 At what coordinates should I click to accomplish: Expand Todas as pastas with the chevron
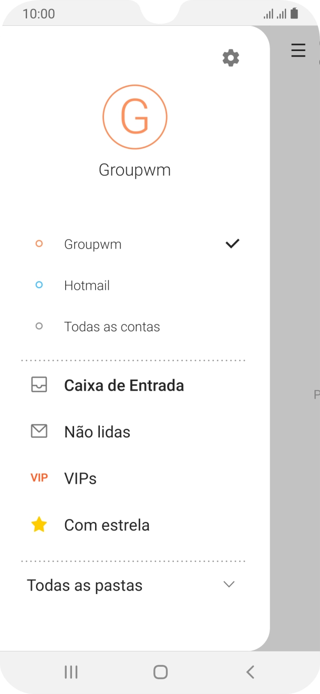coord(228,584)
